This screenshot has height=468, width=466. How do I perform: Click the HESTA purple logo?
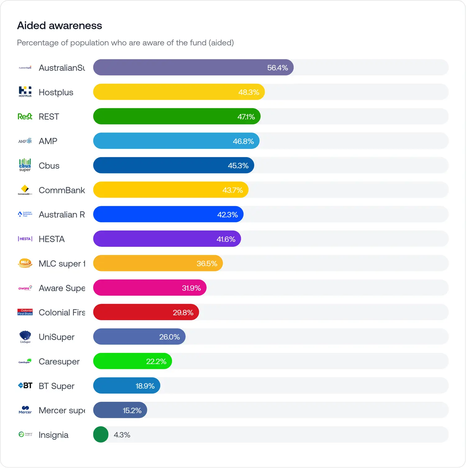(25, 239)
